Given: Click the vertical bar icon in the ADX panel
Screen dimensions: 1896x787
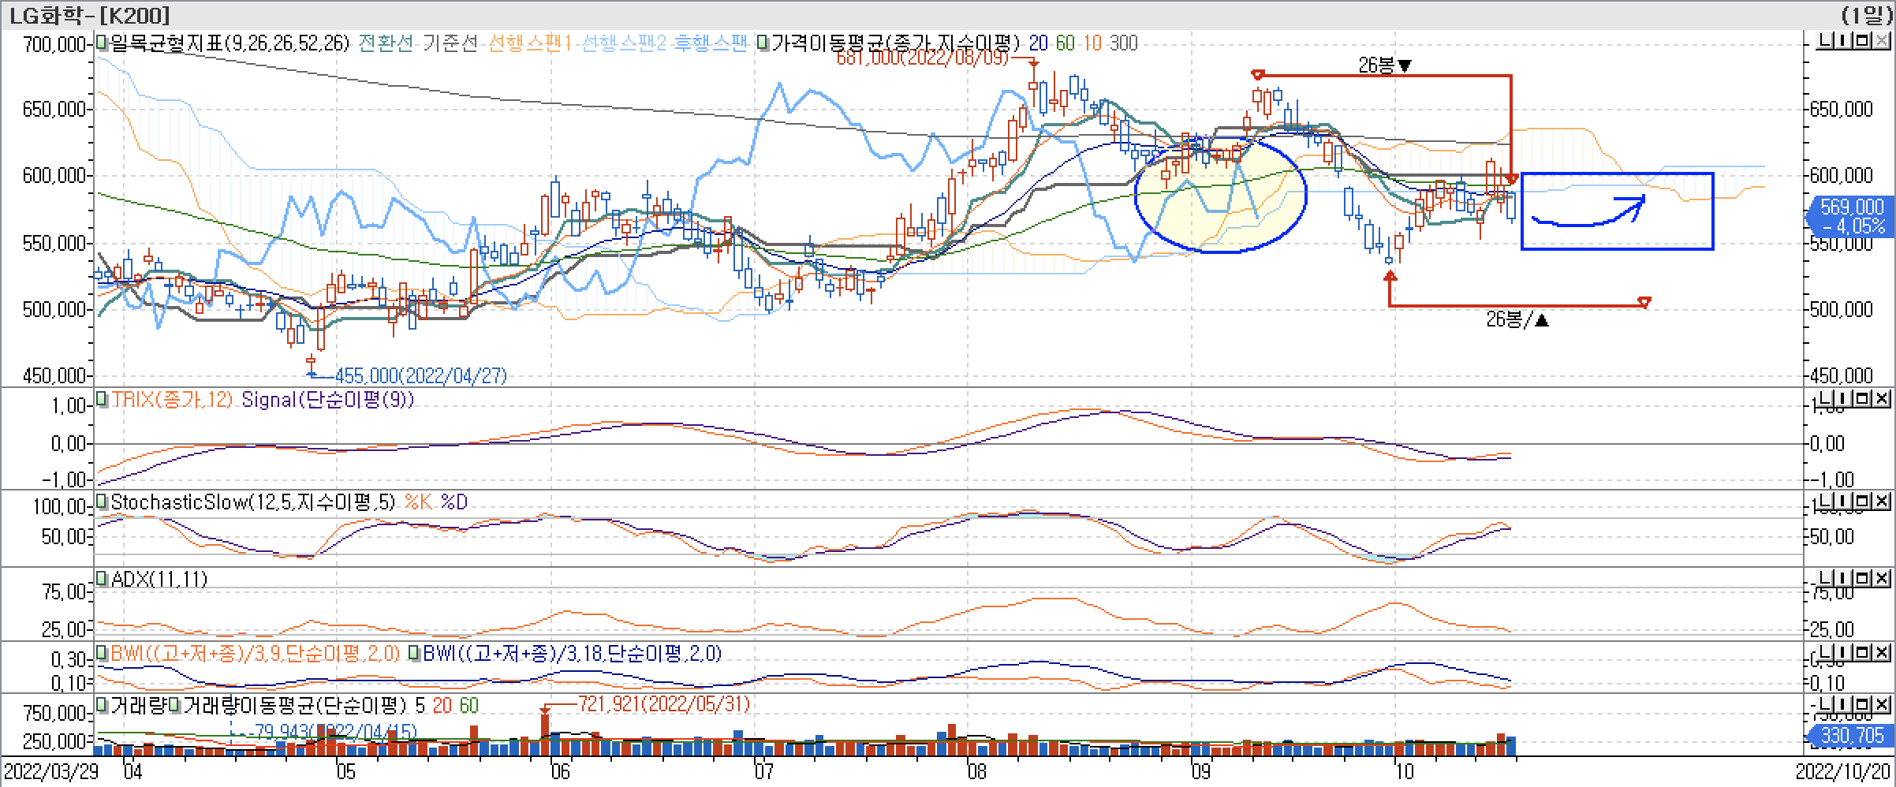Looking at the screenshot, I should [1844, 579].
